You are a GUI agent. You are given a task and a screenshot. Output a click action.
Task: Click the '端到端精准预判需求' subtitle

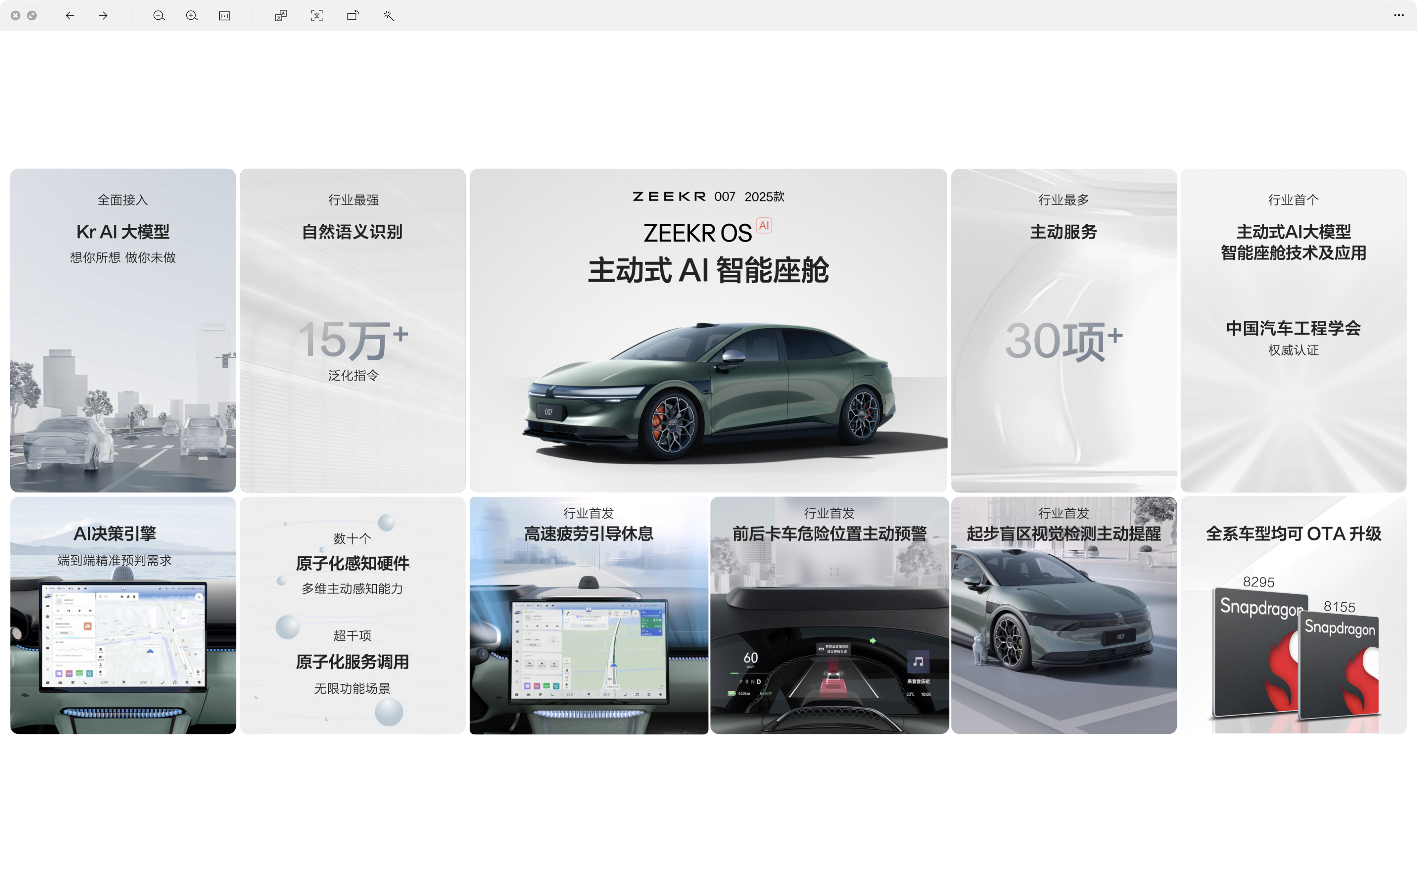point(115,561)
